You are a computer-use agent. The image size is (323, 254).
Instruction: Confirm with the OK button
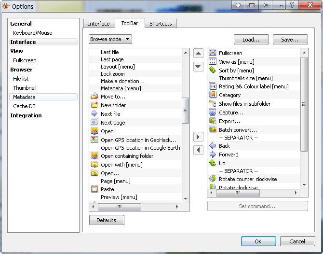pyautogui.click(x=258, y=241)
